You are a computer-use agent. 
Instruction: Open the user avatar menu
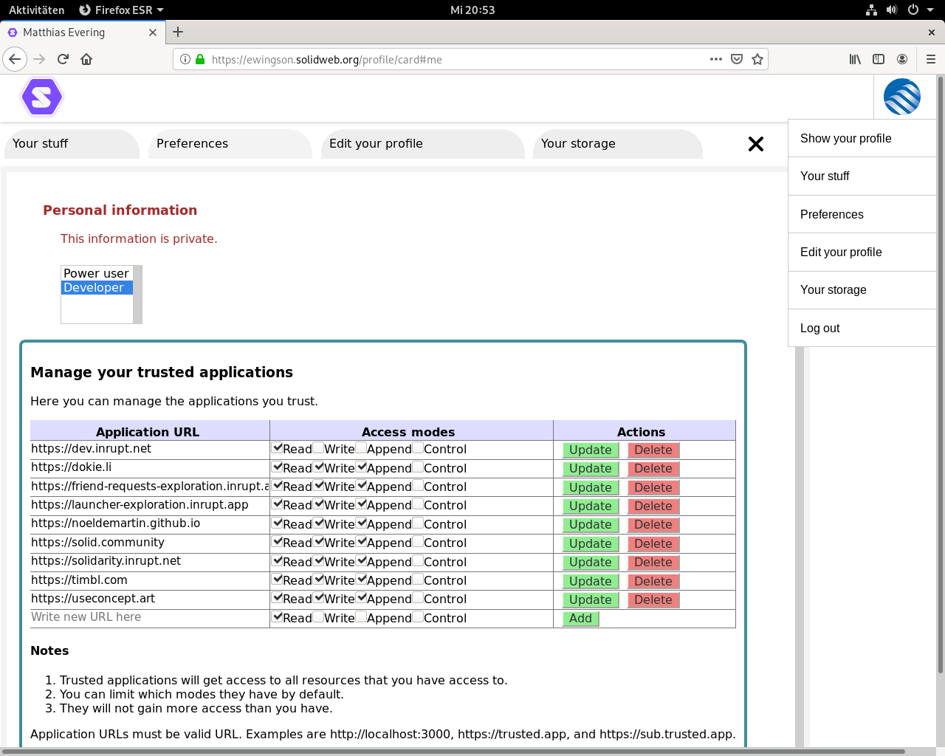point(901,97)
